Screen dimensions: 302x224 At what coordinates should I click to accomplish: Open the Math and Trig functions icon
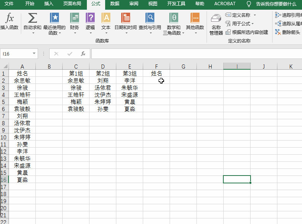point(173,18)
